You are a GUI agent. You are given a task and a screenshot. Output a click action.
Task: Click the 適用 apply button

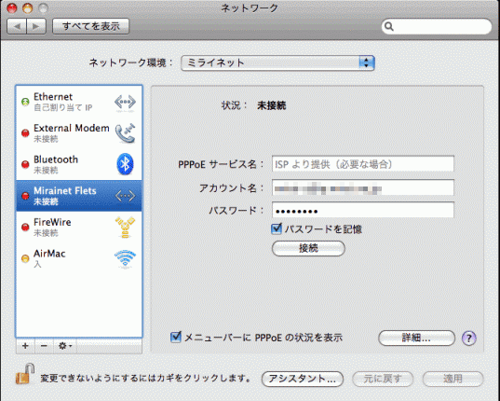coord(453,379)
